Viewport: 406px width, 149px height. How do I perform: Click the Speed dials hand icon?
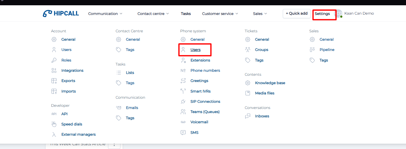pos(54,124)
